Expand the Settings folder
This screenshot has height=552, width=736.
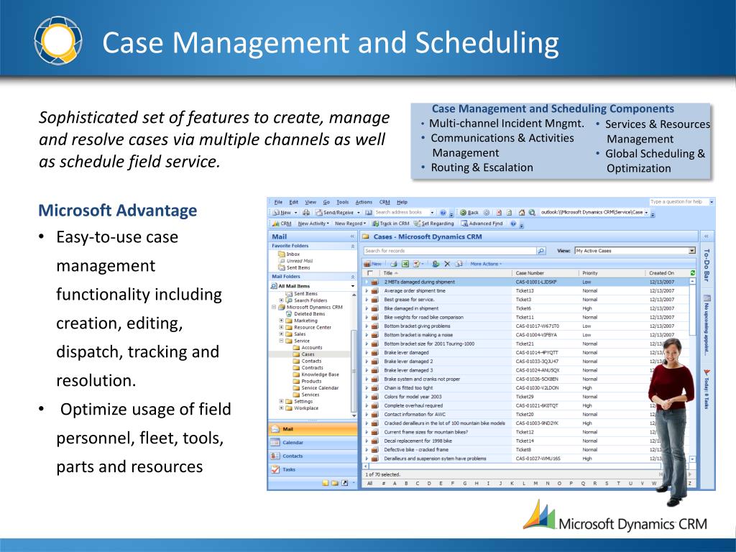tap(281, 401)
